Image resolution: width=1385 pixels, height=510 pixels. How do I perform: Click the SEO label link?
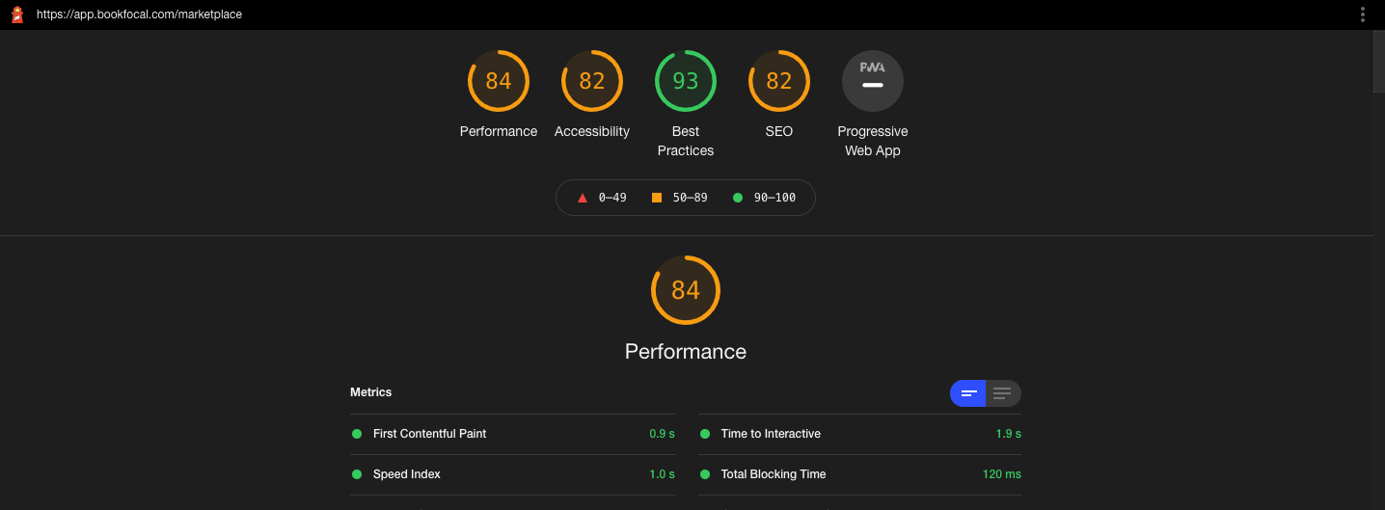click(x=778, y=131)
